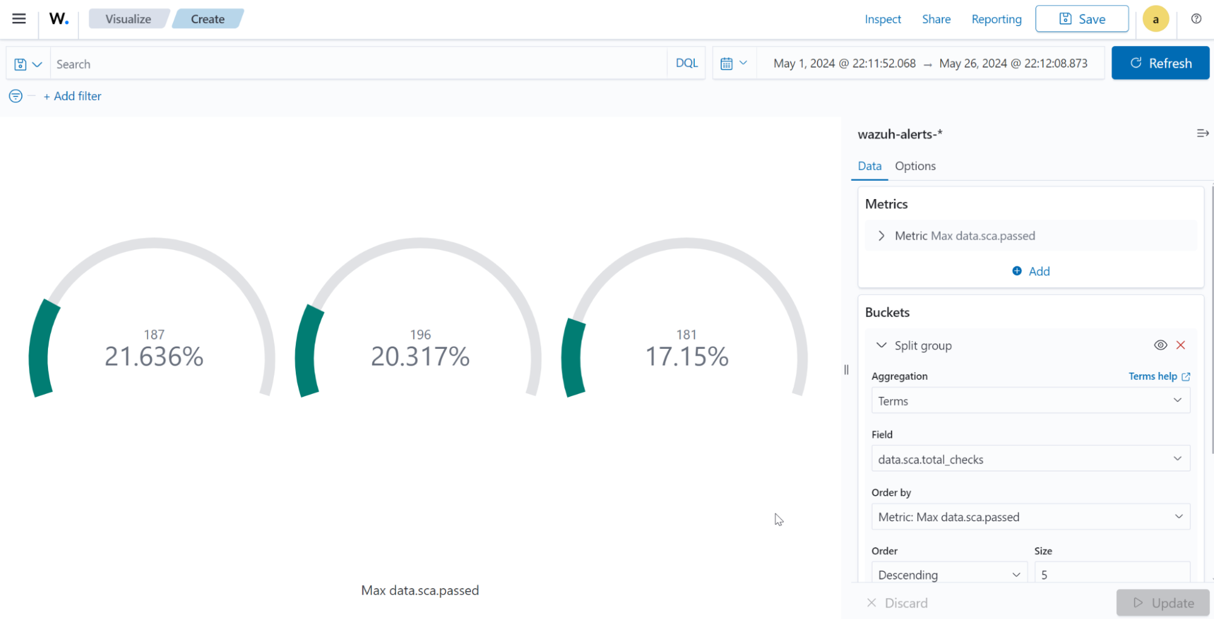The width and height of the screenshot is (1214, 619).
Task: Edit the Size value field showing 5
Action: [x=1112, y=574]
